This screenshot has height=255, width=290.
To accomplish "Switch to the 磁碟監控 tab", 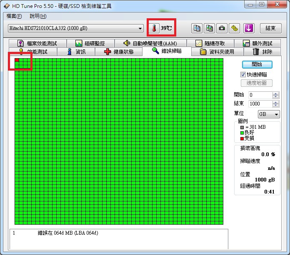I will tap(90, 43).
